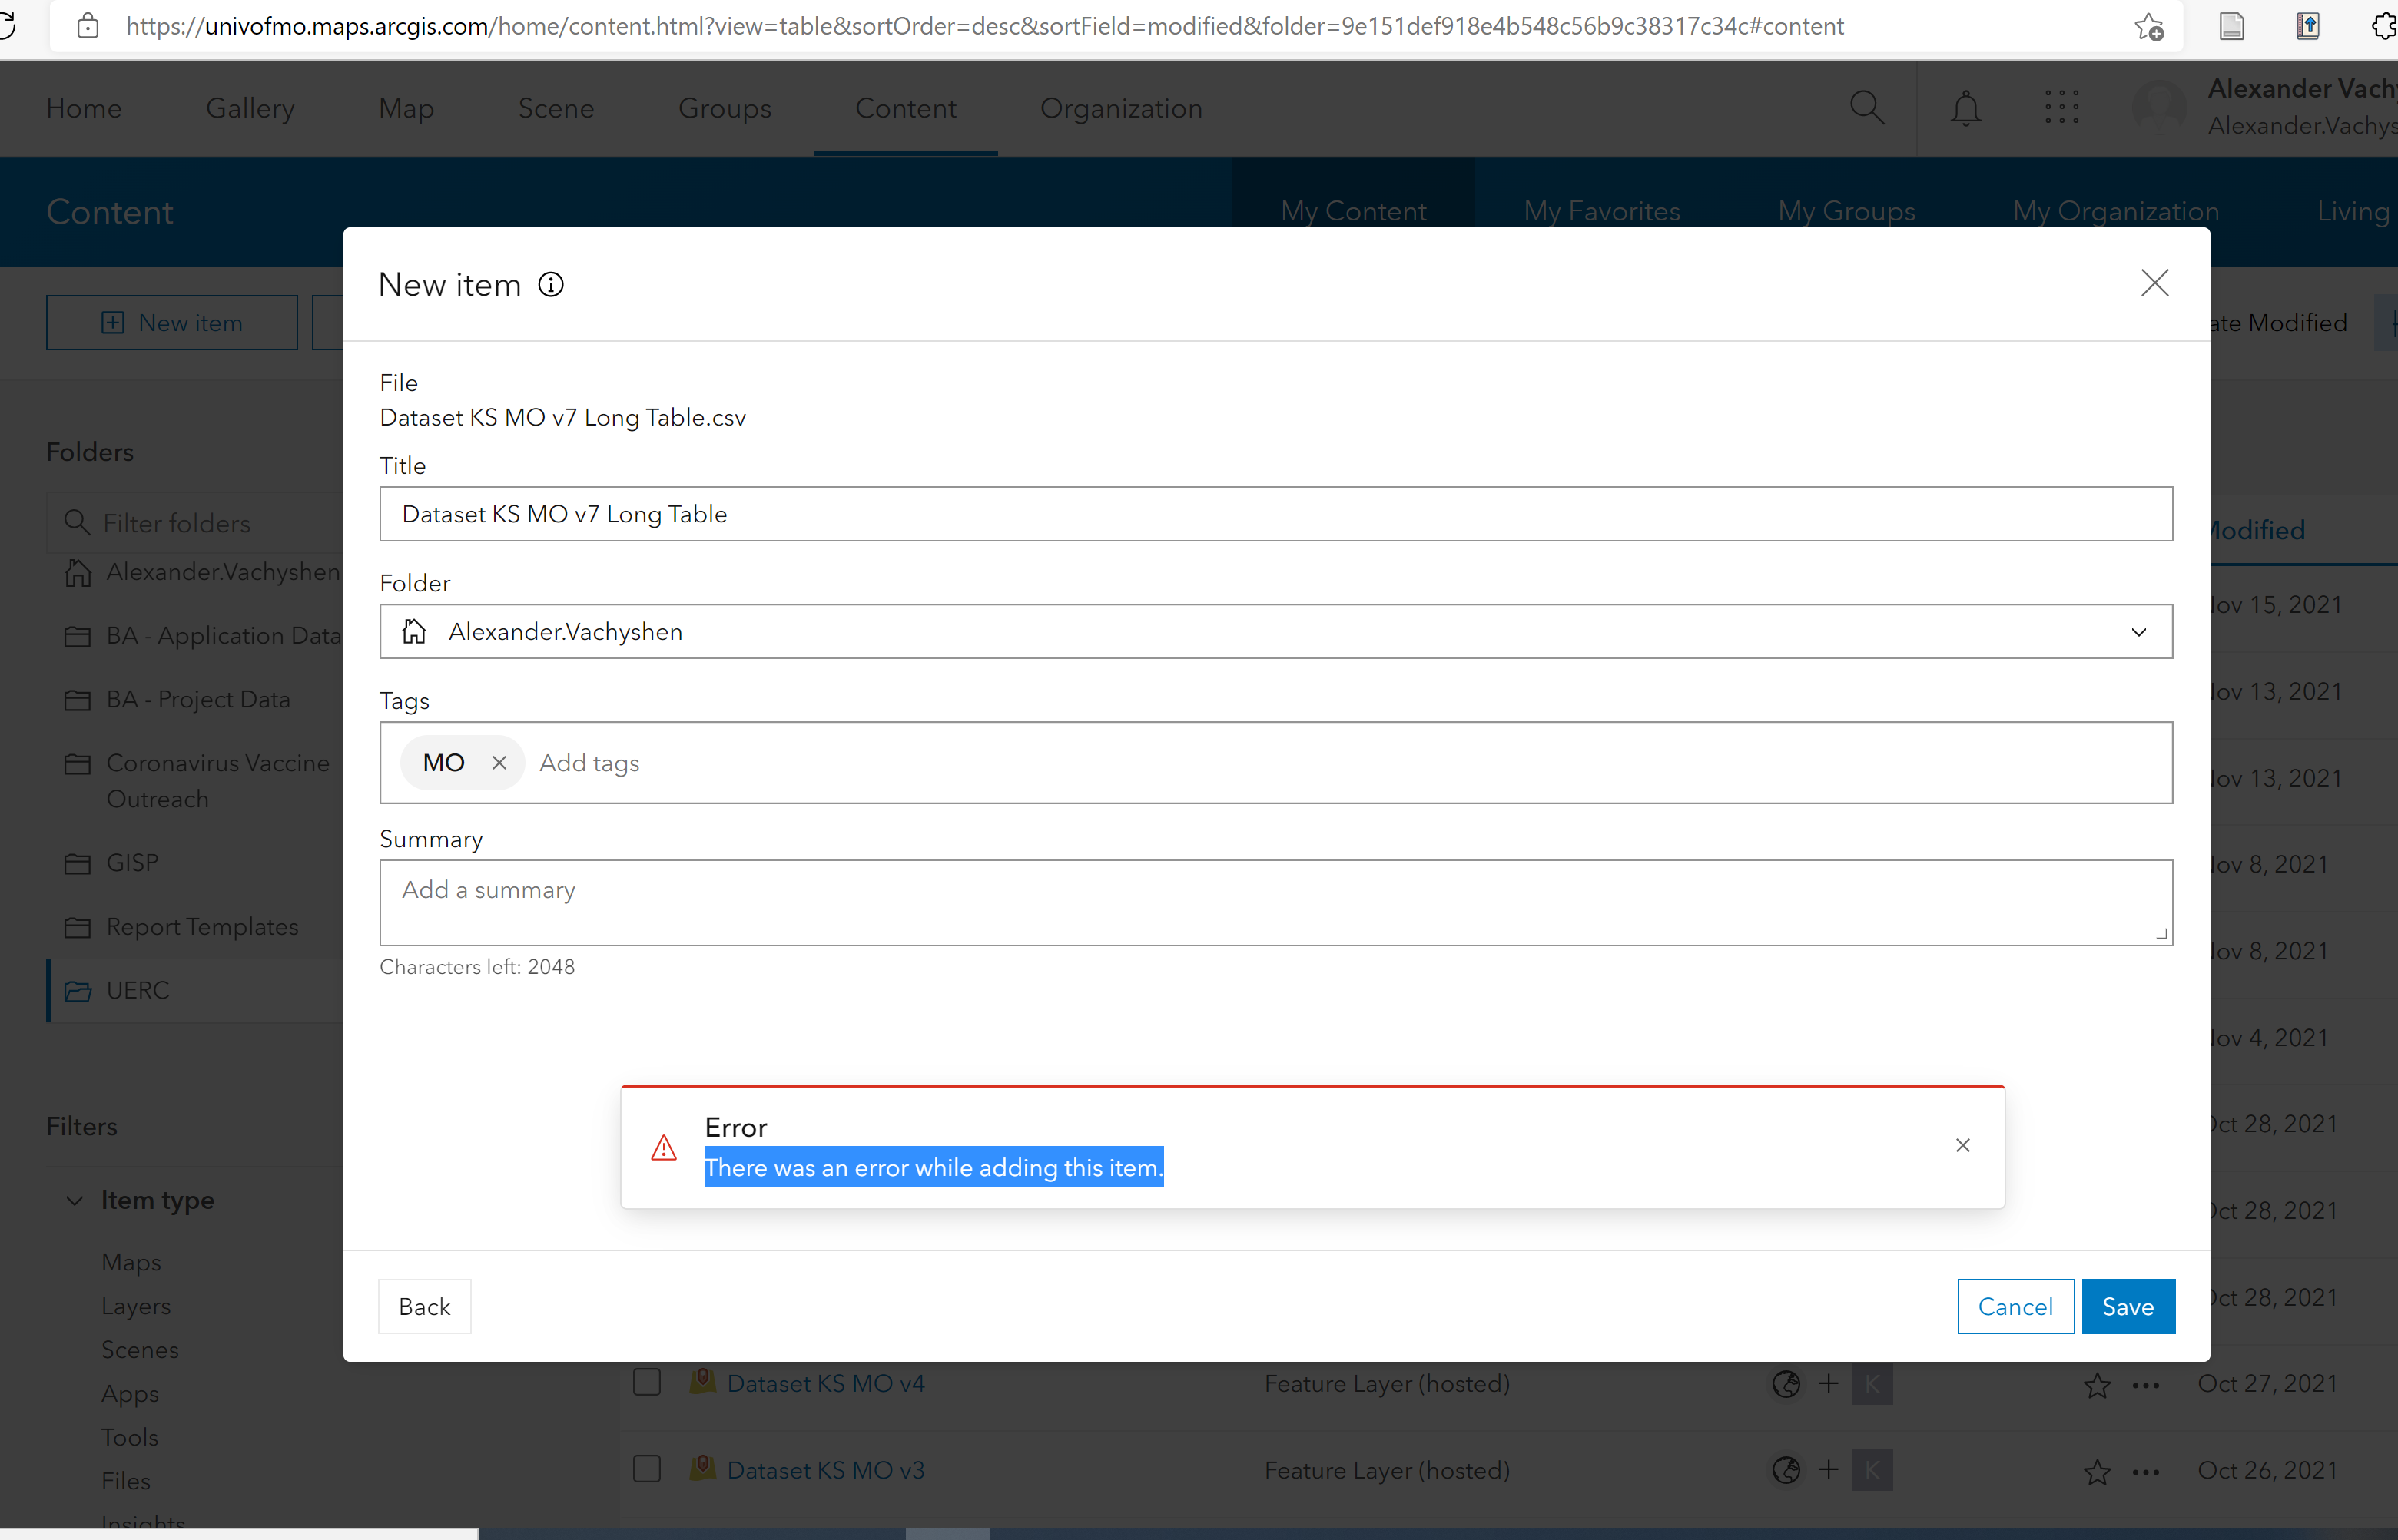The width and height of the screenshot is (2398, 1540).
Task: Click the info icon beside New item title
Action: (x=550, y=285)
